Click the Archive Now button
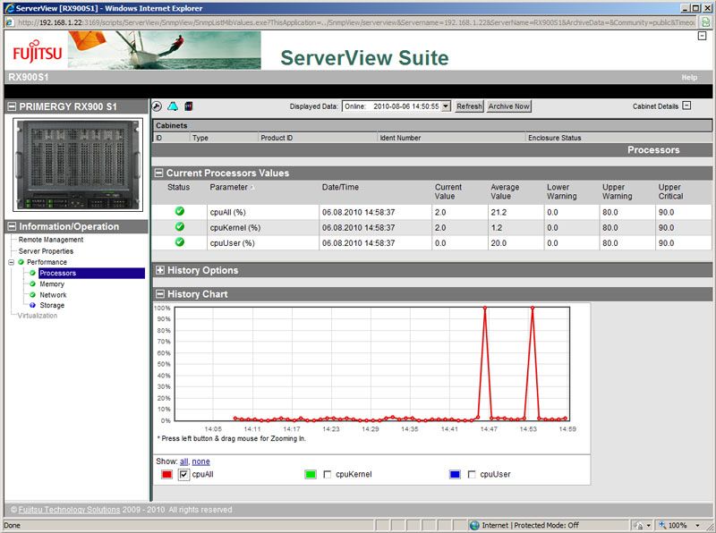Viewport: 716px width, 533px height. [x=508, y=106]
